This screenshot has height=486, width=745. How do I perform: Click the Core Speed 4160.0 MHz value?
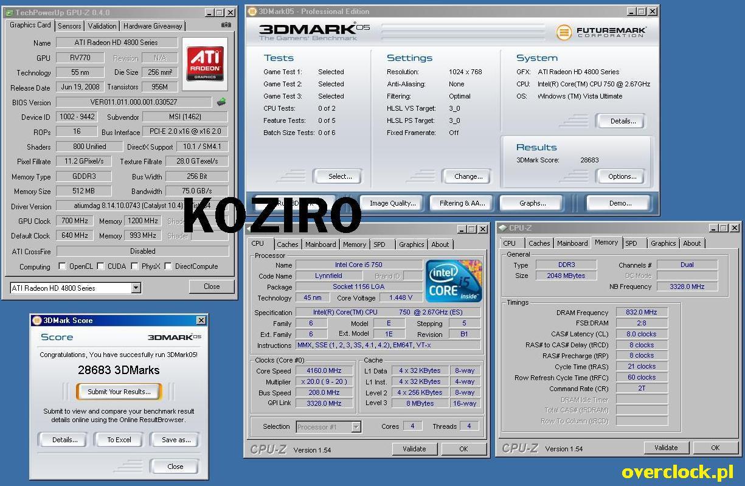pos(325,370)
